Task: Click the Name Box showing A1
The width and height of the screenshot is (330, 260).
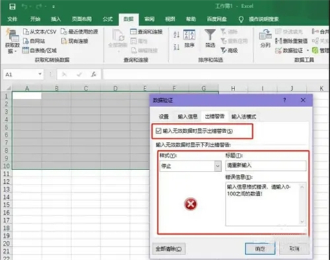Action: [x=20, y=75]
